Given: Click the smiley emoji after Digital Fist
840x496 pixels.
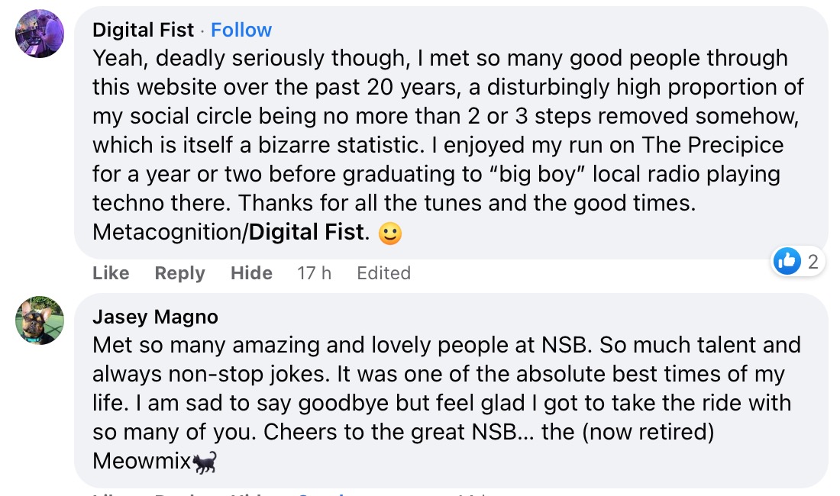Looking at the screenshot, I should 390,233.
